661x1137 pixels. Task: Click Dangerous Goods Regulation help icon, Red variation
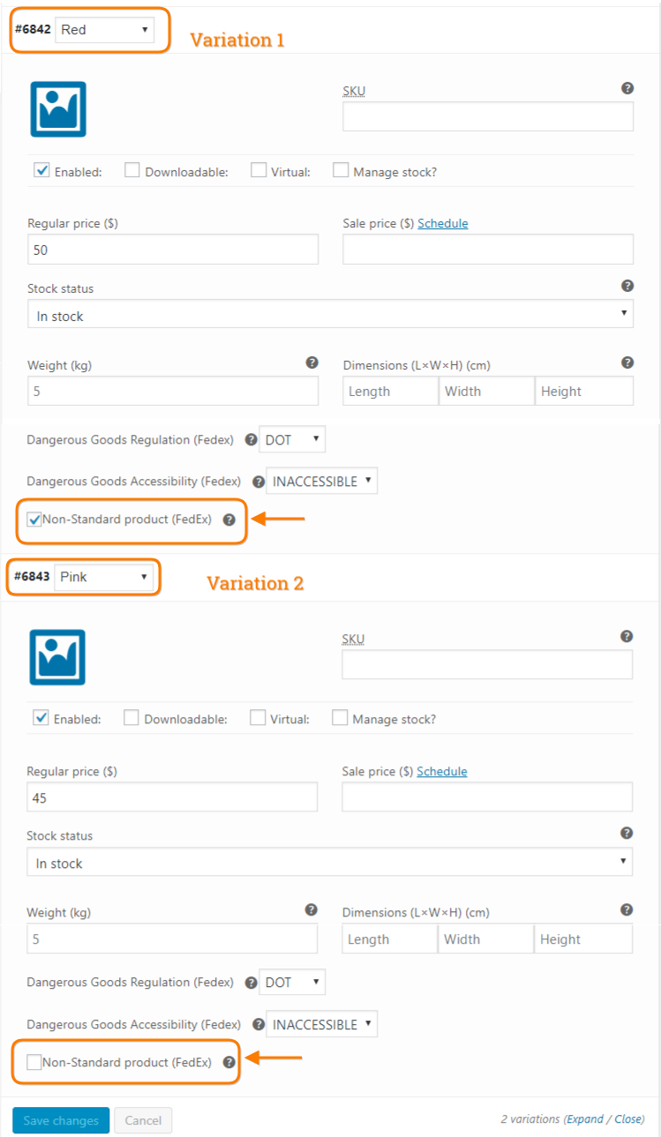pyautogui.click(x=251, y=439)
